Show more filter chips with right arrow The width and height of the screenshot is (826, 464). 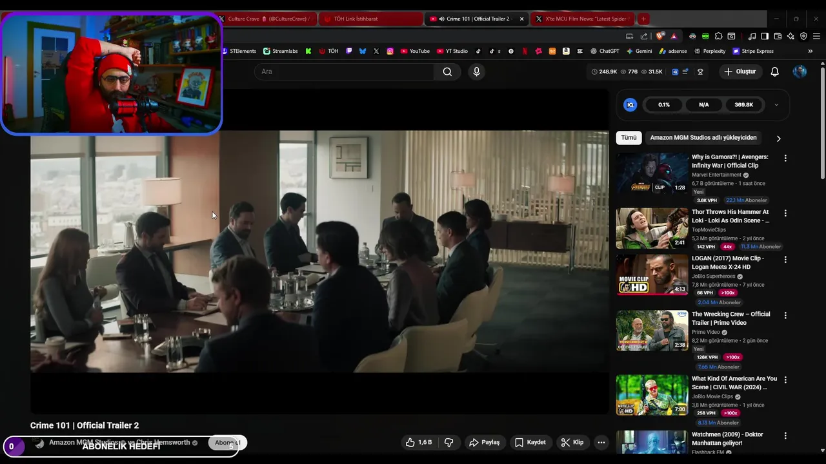coord(778,138)
